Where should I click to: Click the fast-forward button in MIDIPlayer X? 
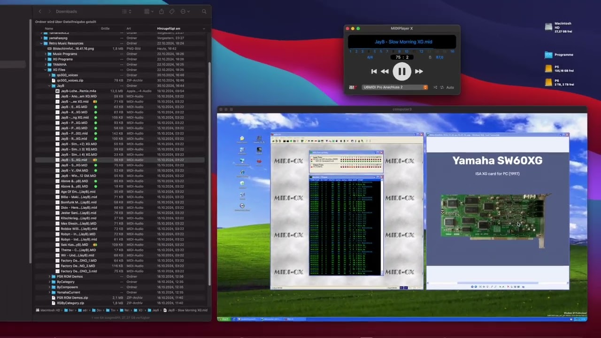point(419,71)
